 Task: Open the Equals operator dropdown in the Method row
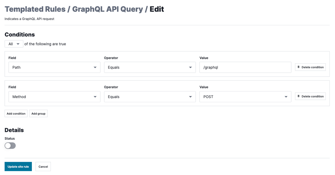tap(150, 97)
